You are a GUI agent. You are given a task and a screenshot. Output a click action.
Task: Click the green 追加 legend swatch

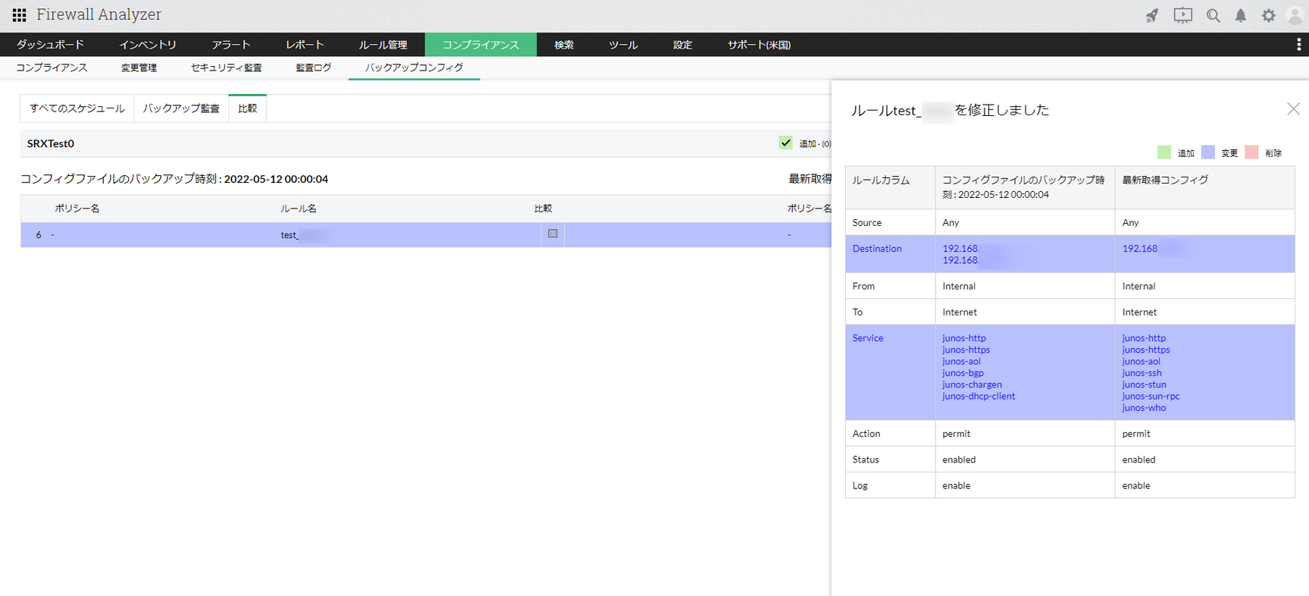1164,152
